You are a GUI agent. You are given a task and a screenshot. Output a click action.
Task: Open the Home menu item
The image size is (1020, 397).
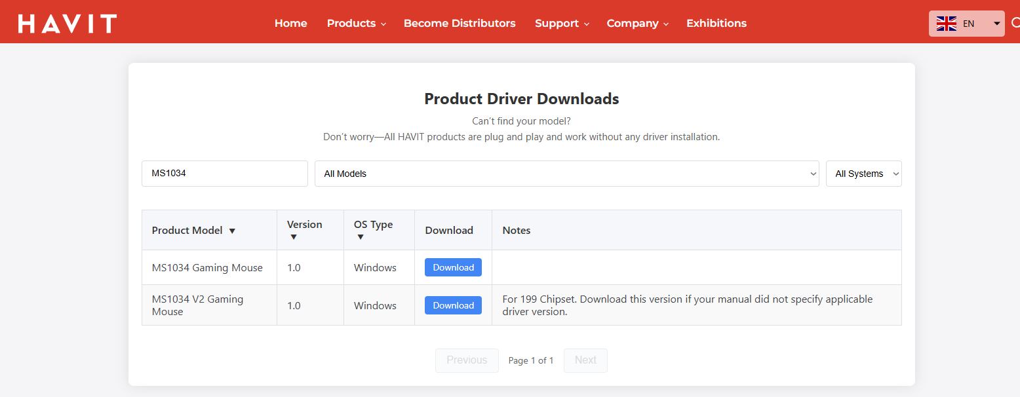coord(291,23)
